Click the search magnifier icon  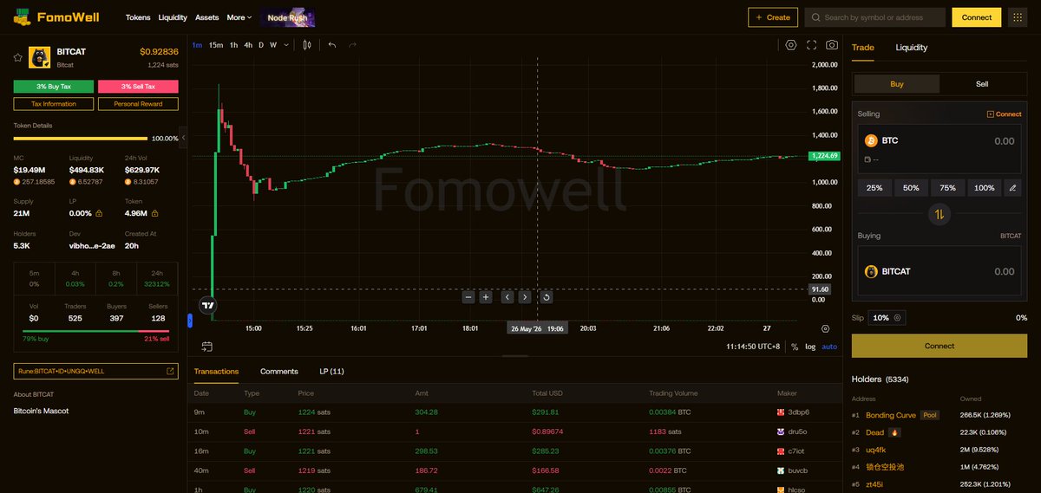815,17
